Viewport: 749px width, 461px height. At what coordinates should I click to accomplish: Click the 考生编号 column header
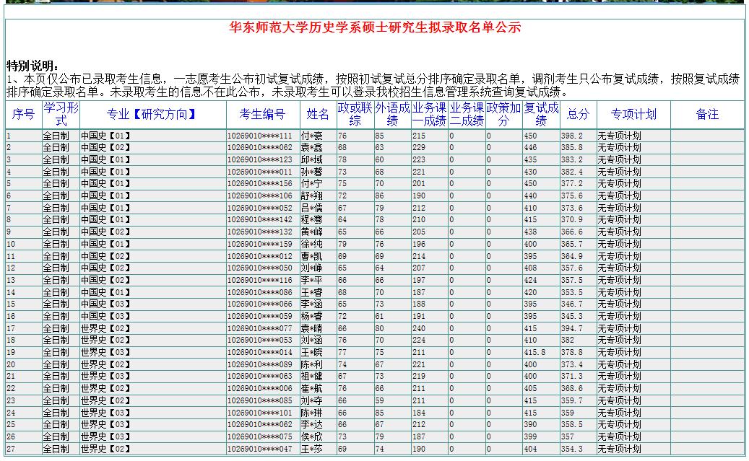pos(263,115)
